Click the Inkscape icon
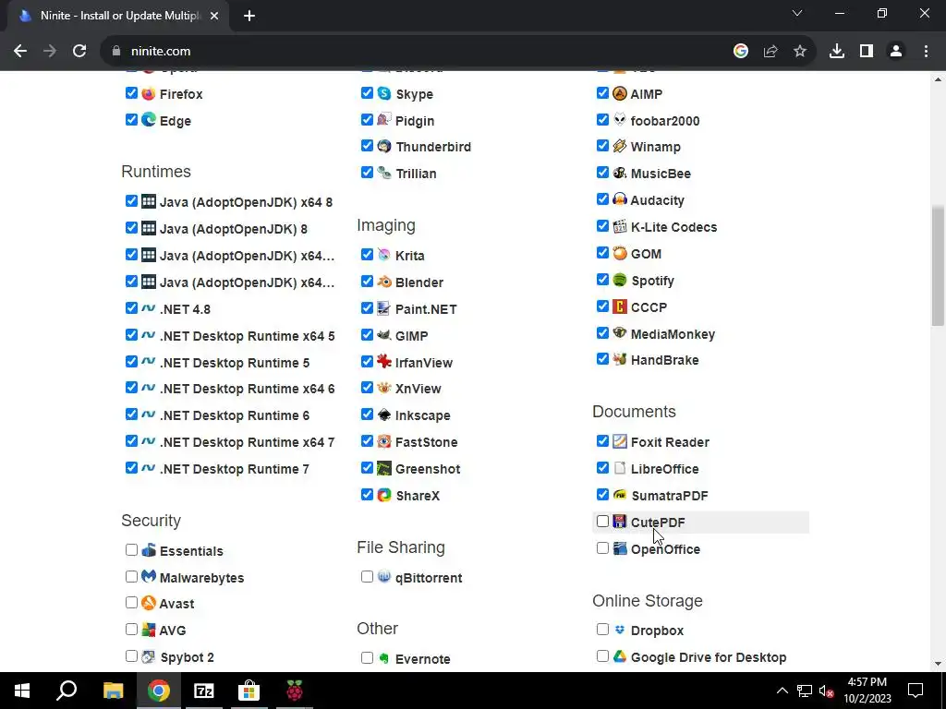The image size is (946, 709). click(x=384, y=415)
